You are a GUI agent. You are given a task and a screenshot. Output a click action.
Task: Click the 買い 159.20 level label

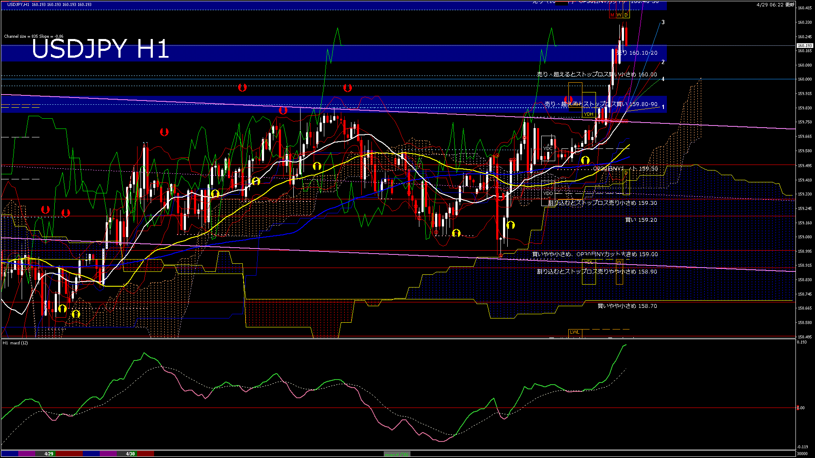pyautogui.click(x=641, y=220)
